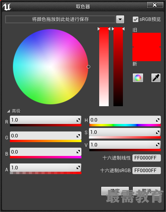This screenshot has width=166, height=212.
Task: Click the 十六进制线性 hex input field
Action: pyautogui.click(x=147, y=158)
